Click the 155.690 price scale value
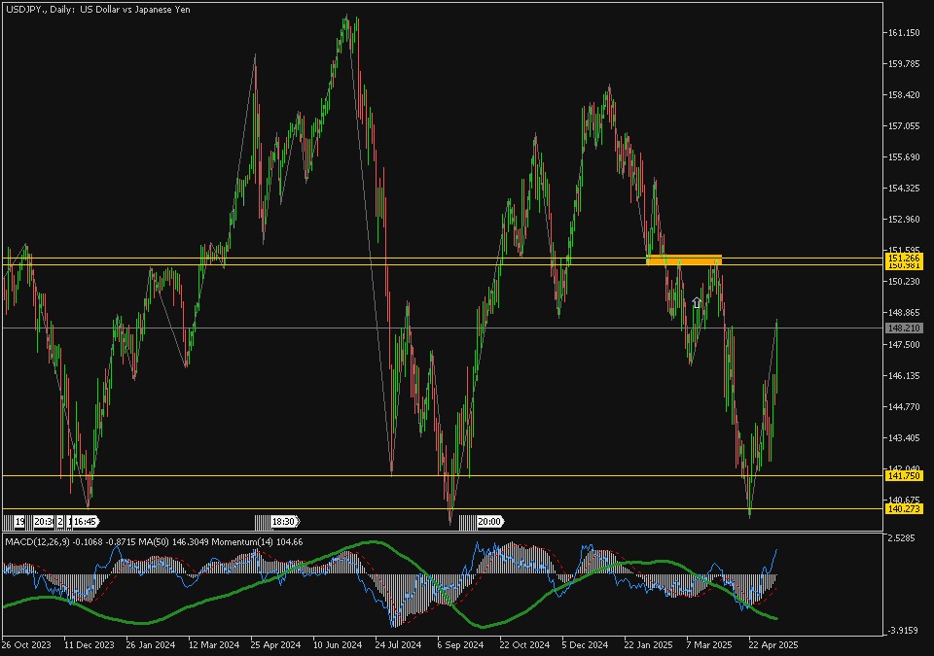The width and height of the screenshot is (934, 656). tap(904, 157)
